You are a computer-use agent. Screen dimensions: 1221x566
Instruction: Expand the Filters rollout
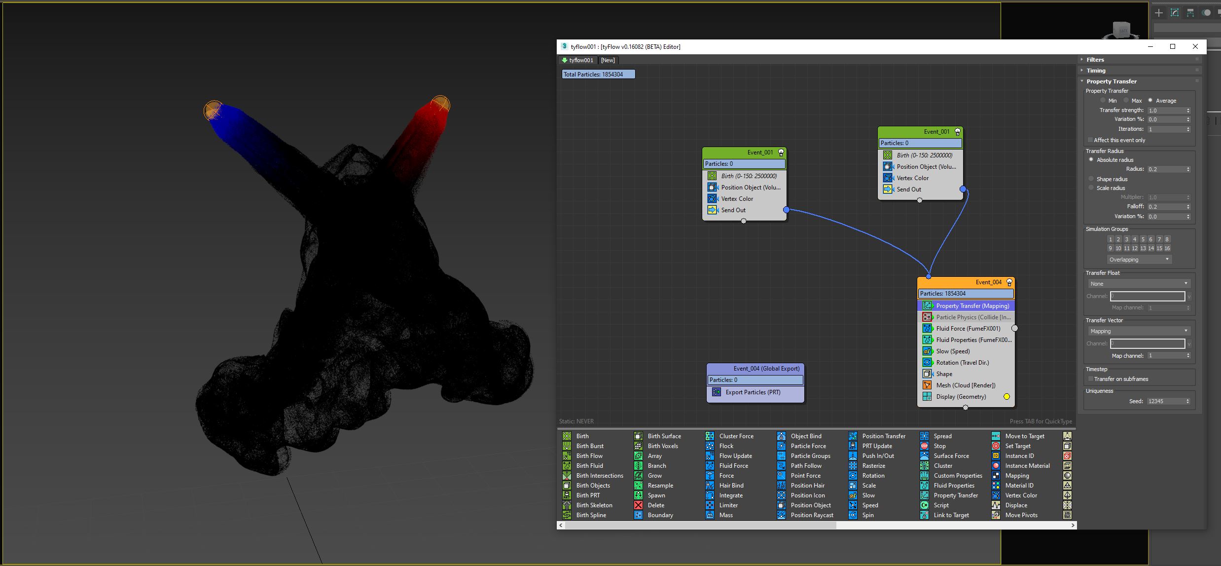pos(1095,59)
